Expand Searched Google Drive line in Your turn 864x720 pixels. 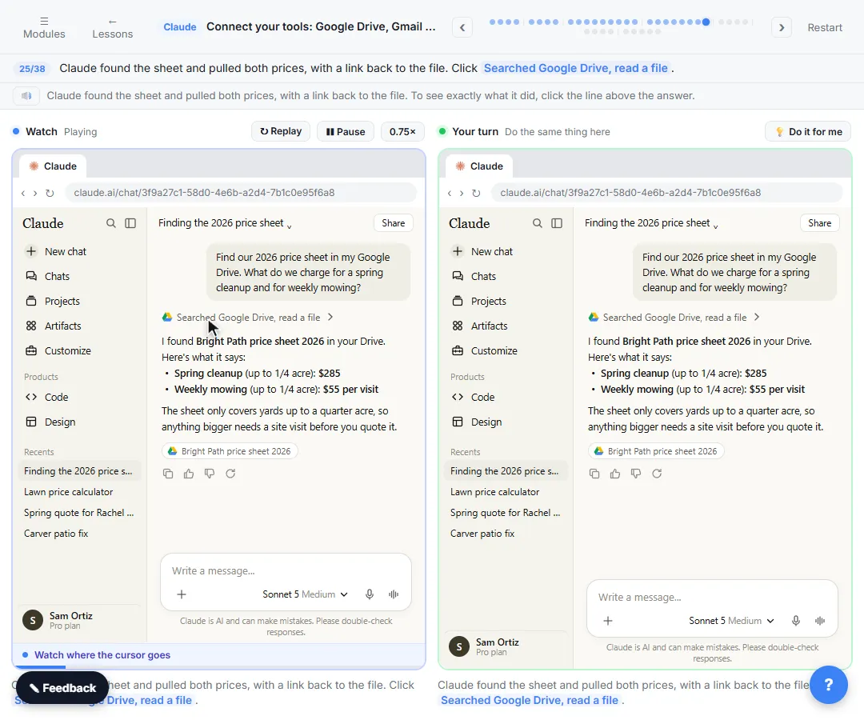click(674, 318)
